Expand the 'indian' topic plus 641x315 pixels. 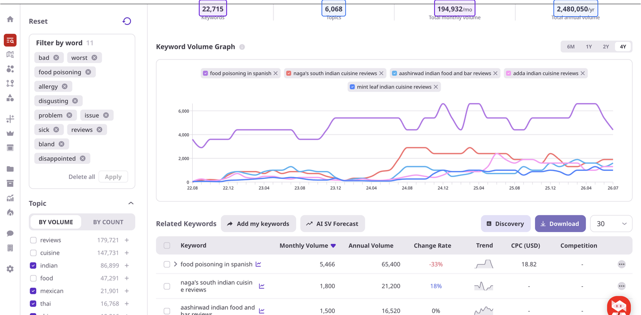127,266
